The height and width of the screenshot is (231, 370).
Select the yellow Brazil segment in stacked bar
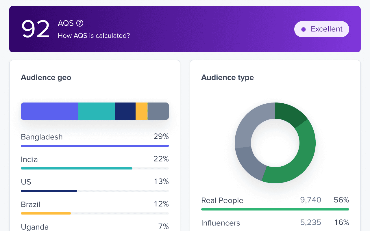tap(142, 111)
